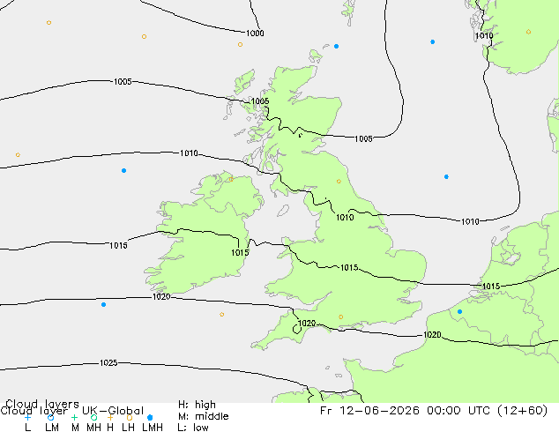559x432 pixels.
Task: Select the orange marker beside the 1000 label
Action: (x=241, y=45)
